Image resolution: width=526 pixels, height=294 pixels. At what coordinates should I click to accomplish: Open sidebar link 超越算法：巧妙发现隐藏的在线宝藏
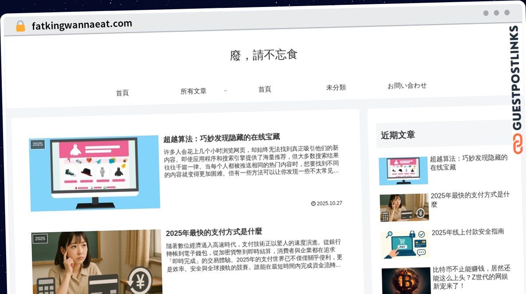[x=469, y=162]
